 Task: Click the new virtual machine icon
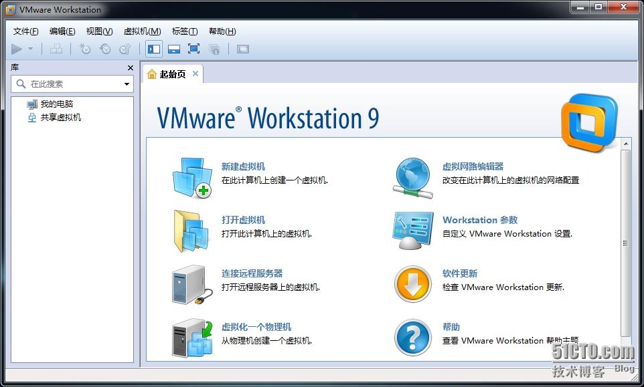[x=192, y=178]
